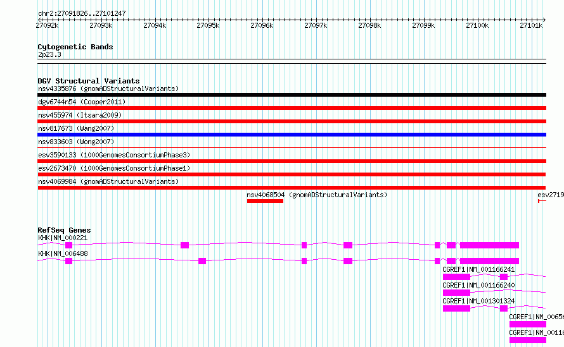
Task: Click the first exon of KHK NM_000221
Action: tap(68, 245)
